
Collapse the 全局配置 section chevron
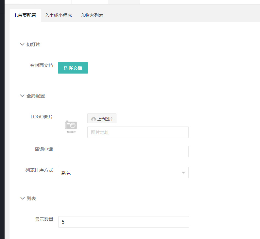22,96
